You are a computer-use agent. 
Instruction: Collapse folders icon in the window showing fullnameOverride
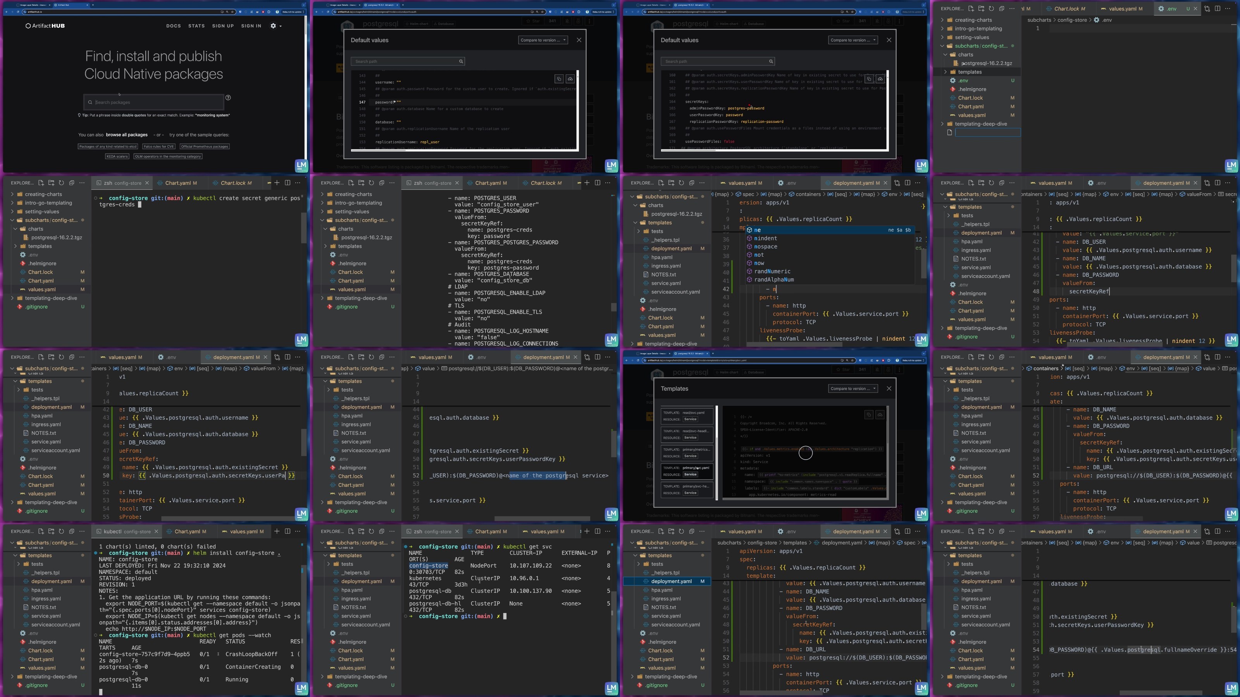(1002, 531)
